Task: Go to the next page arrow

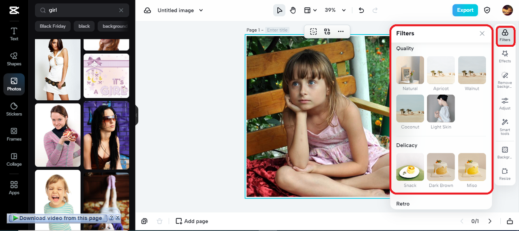Action: pyautogui.click(x=490, y=221)
